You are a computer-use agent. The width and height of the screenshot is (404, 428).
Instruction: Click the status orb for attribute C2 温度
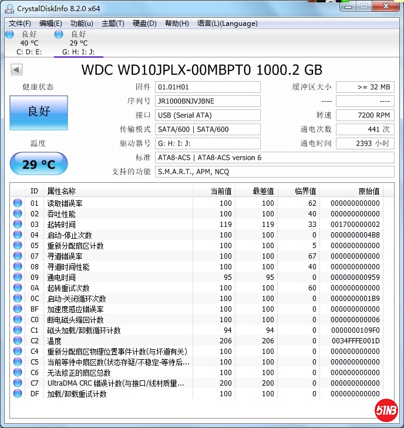[18, 341]
